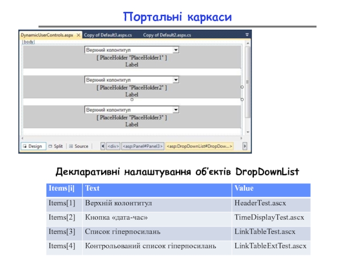Click the 'Портальні каркаси' slide title

[x=177, y=17]
